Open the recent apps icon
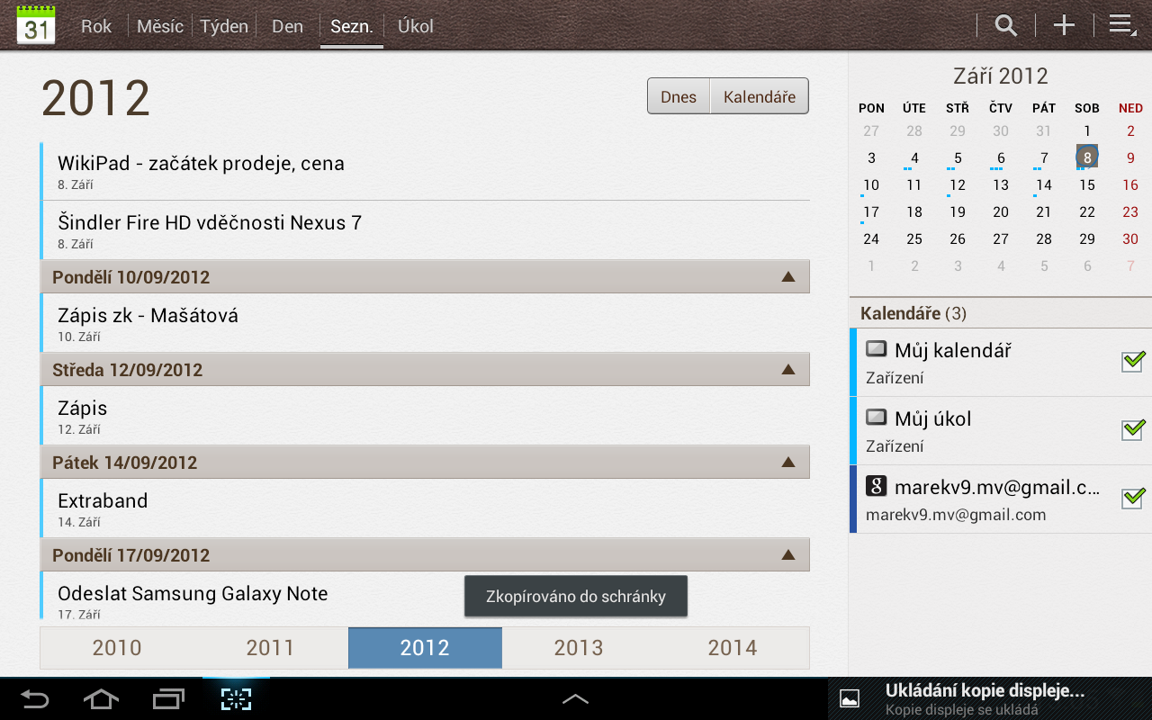Viewport: 1152px width, 720px height. pos(167,698)
